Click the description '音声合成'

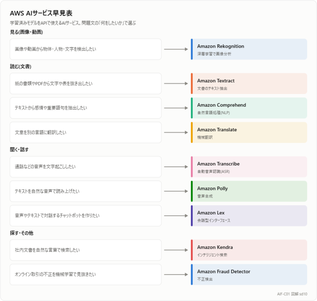[205, 196]
